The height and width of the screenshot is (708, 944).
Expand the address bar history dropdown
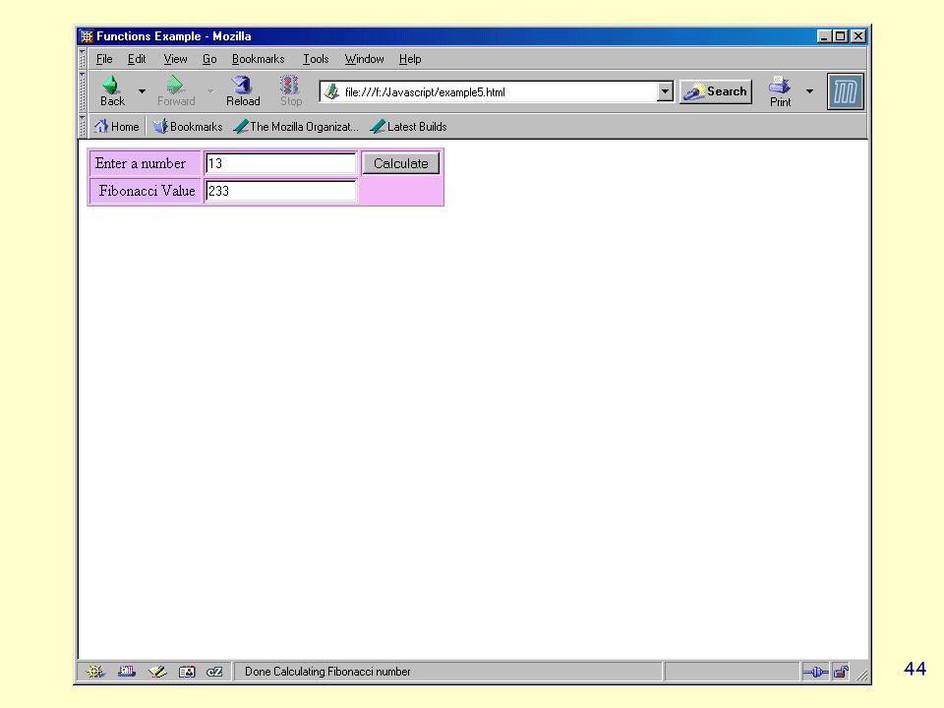[665, 92]
